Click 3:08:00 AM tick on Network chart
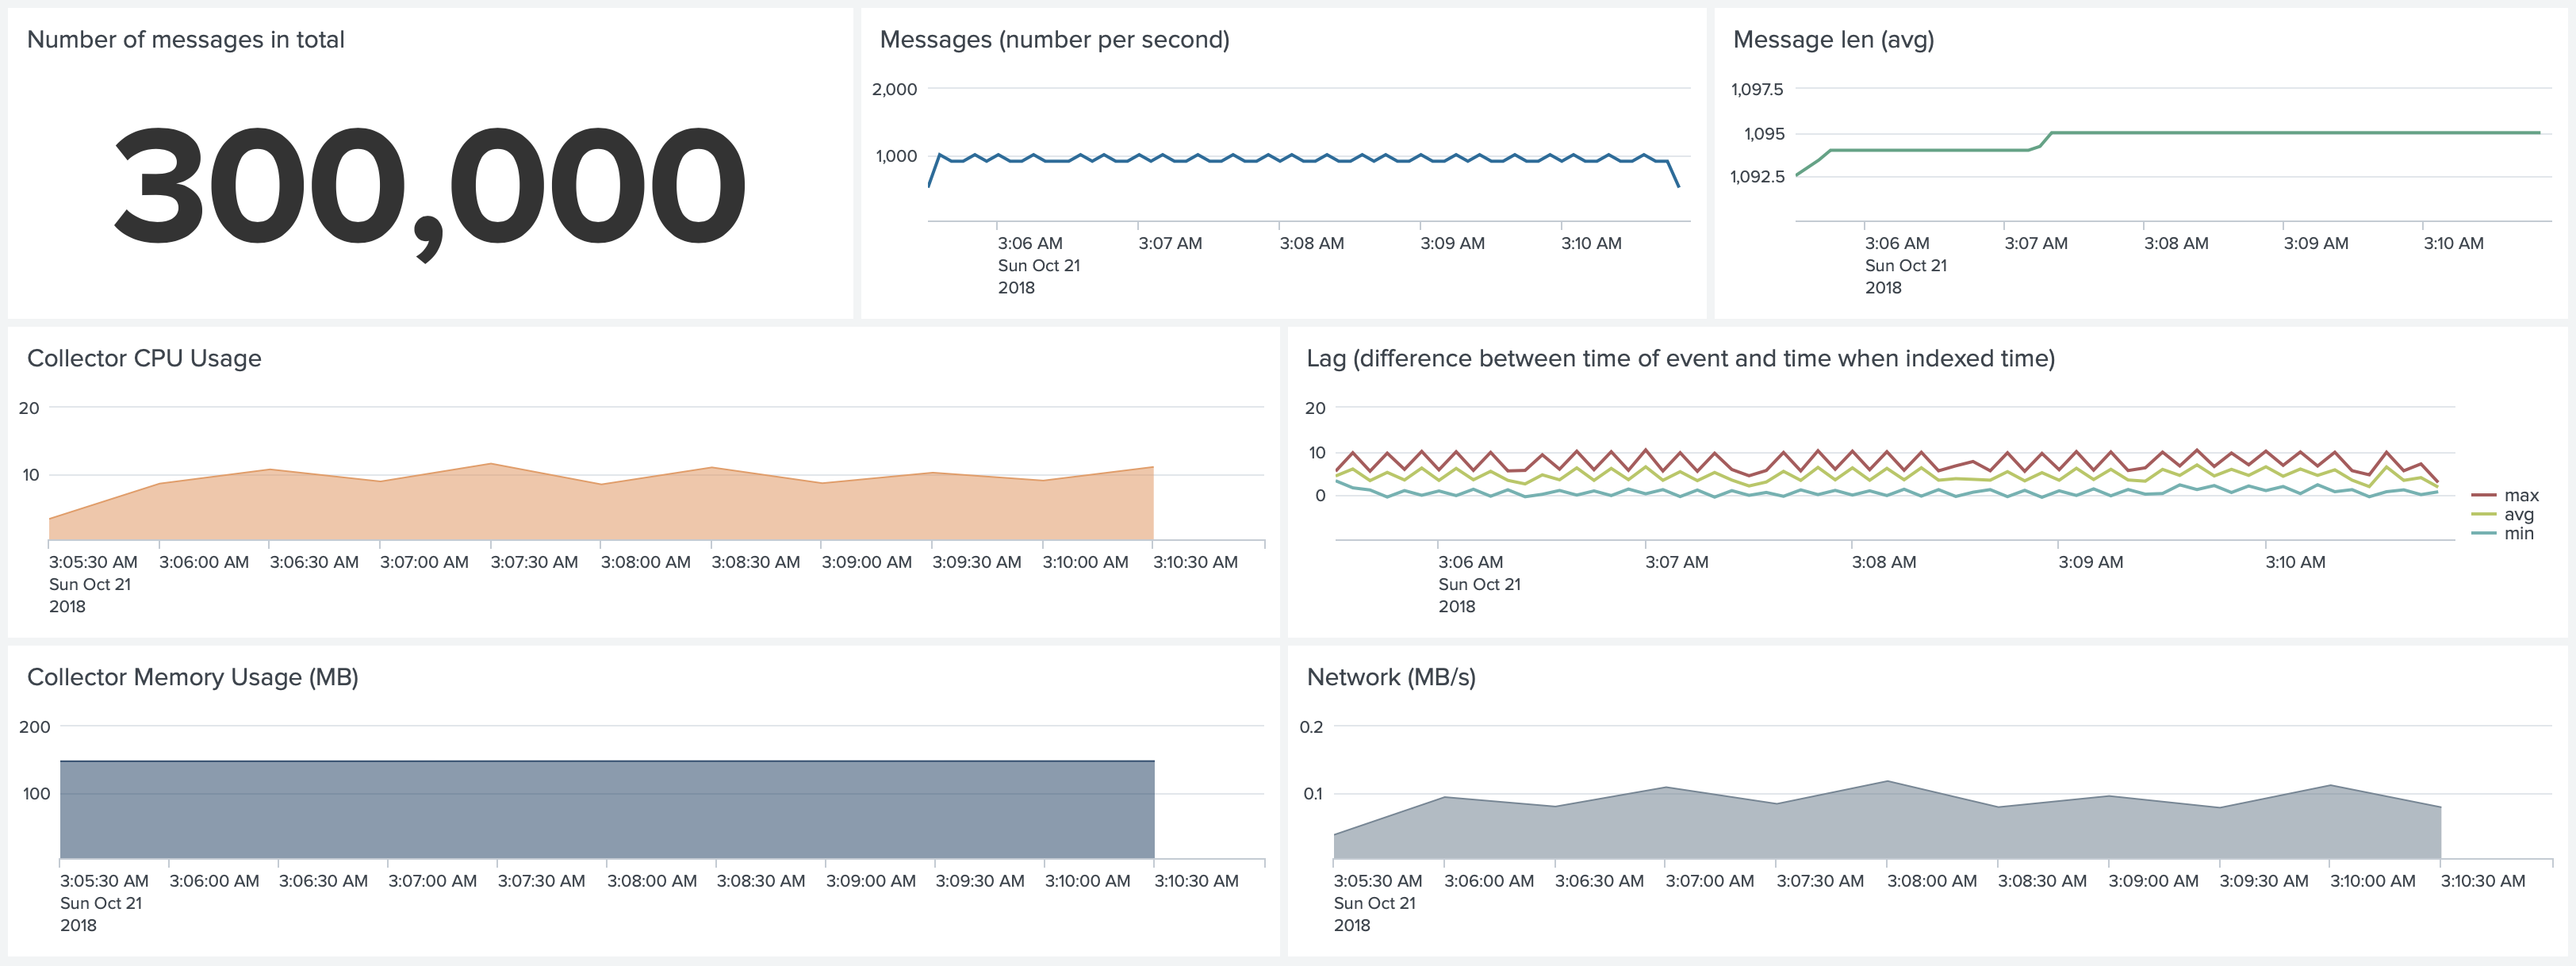The height and width of the screenshot is (966, 2576). coord(1931,881)
